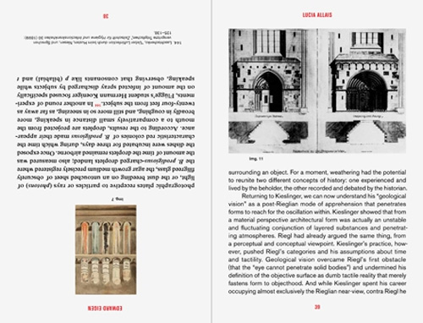
Task: Click the upside-down red page number 30
Action: 106,16
